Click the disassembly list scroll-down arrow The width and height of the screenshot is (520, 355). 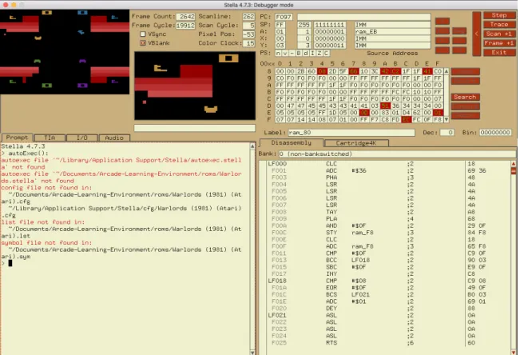(514, 352)
